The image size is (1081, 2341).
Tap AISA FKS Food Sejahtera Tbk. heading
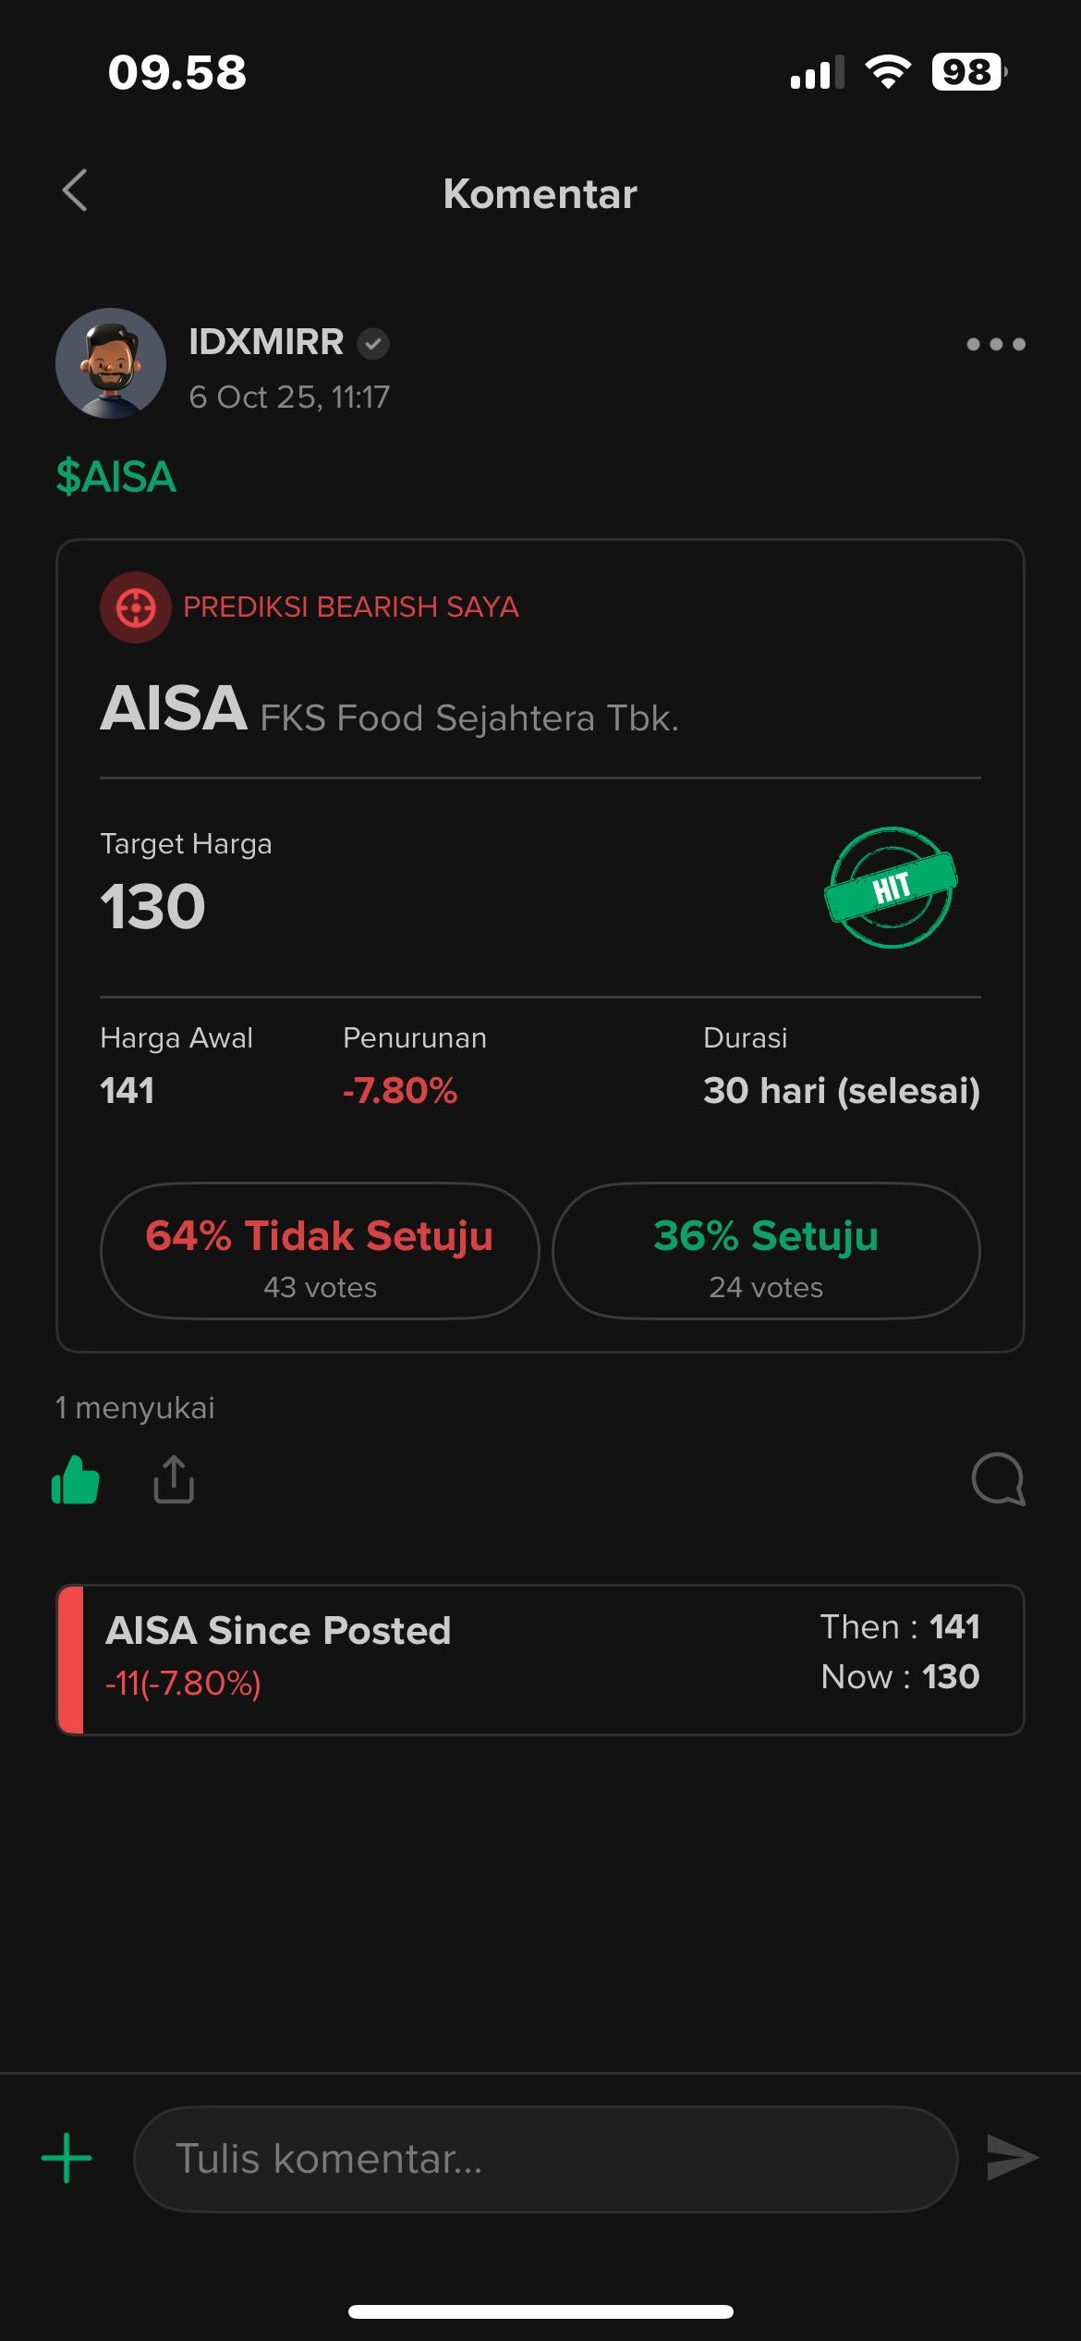pos(389,710)
